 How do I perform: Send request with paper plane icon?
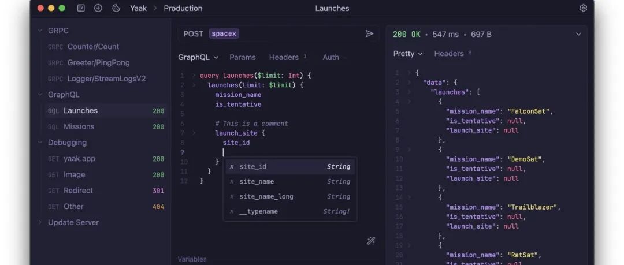click(370, 34)
